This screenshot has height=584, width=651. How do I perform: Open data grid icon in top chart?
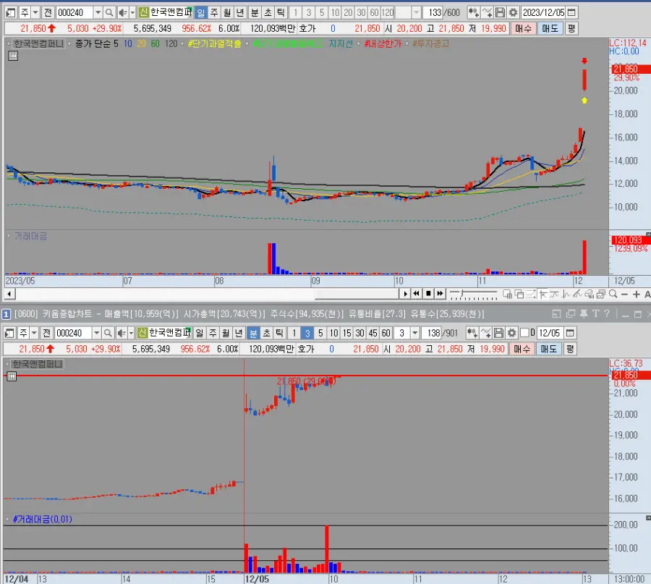[13, 56]
